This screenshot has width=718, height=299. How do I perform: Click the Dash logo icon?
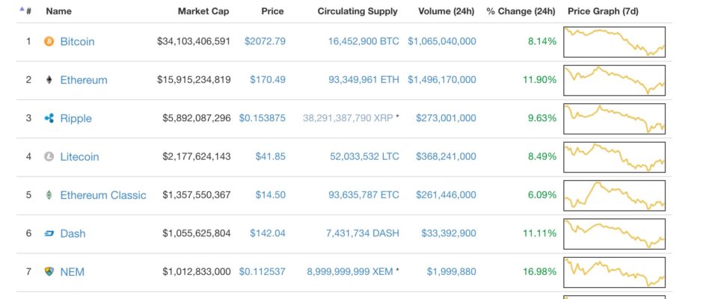(49, 233)
